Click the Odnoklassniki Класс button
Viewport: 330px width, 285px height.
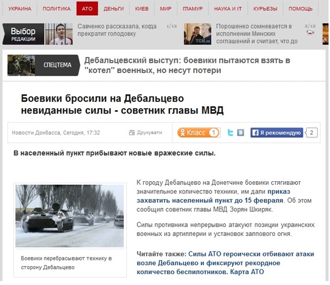click(199, 132)
